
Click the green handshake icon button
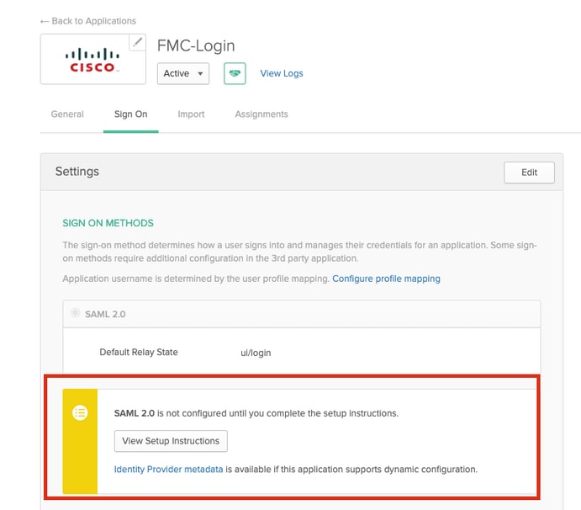click(x=235, y=73)
